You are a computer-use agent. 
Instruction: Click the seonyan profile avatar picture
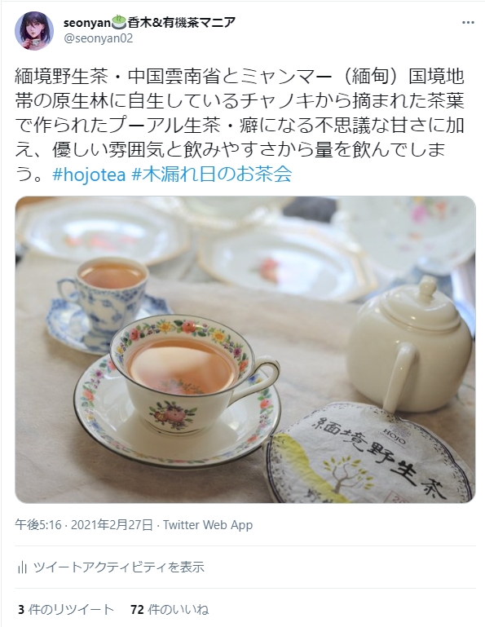point(34,31)
